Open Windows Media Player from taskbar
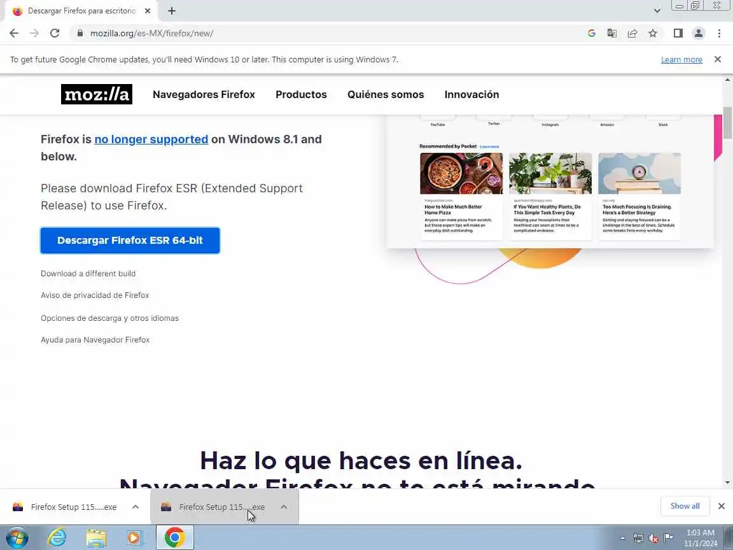 click(x=135, y=538)
